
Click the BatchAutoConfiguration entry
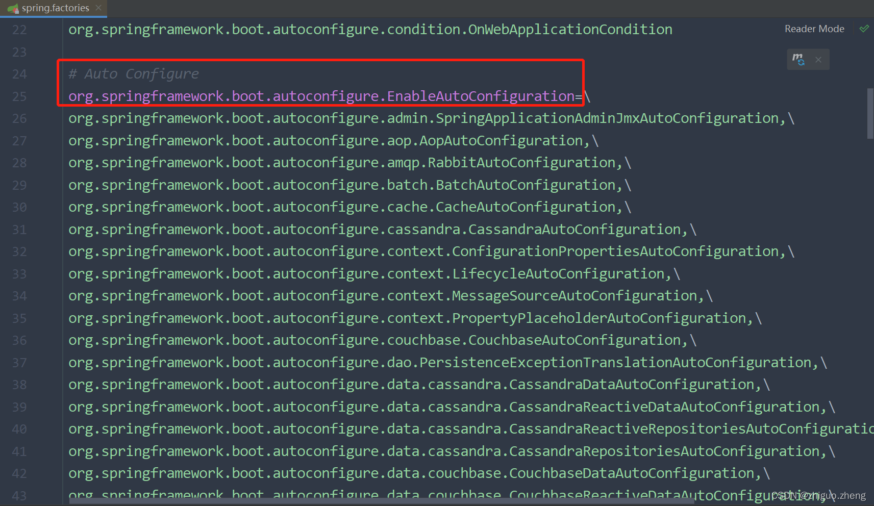tap(350, 185)
